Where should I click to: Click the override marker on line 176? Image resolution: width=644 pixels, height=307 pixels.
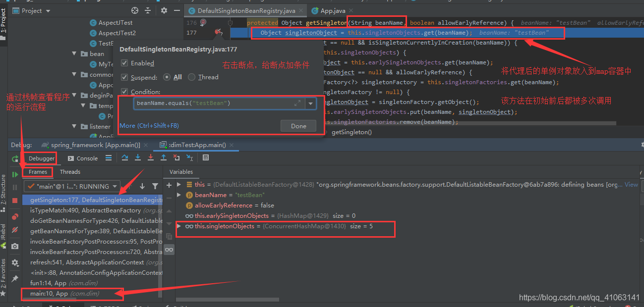203,23
